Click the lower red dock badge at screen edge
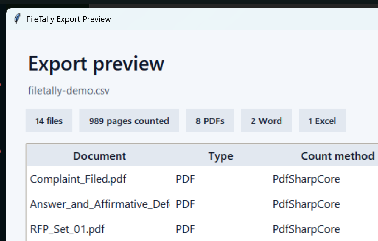Image resolution: width=378 pixels, height=241 pixels. [1, 152]
